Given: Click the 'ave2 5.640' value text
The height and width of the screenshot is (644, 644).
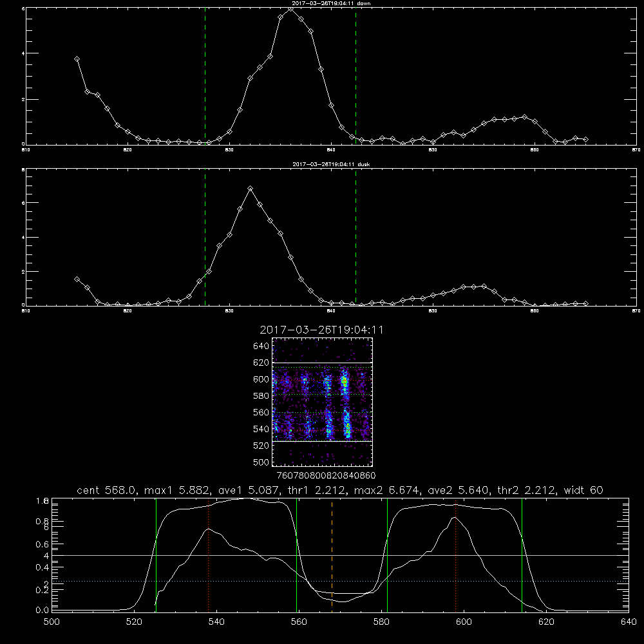Looking at the screenshot, I should [x=459, y=490].
